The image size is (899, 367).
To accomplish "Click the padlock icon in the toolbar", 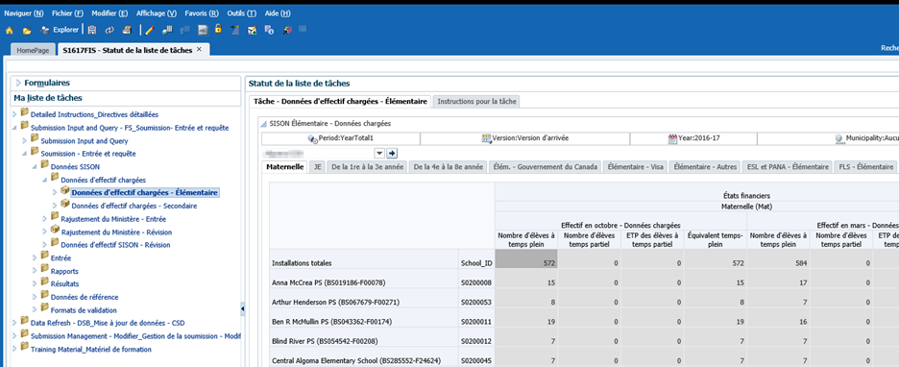I will [218, 29].
